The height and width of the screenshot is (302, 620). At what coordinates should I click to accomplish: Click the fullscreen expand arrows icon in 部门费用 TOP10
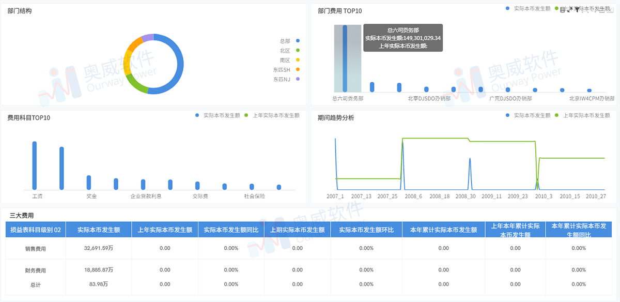(570, 10)
